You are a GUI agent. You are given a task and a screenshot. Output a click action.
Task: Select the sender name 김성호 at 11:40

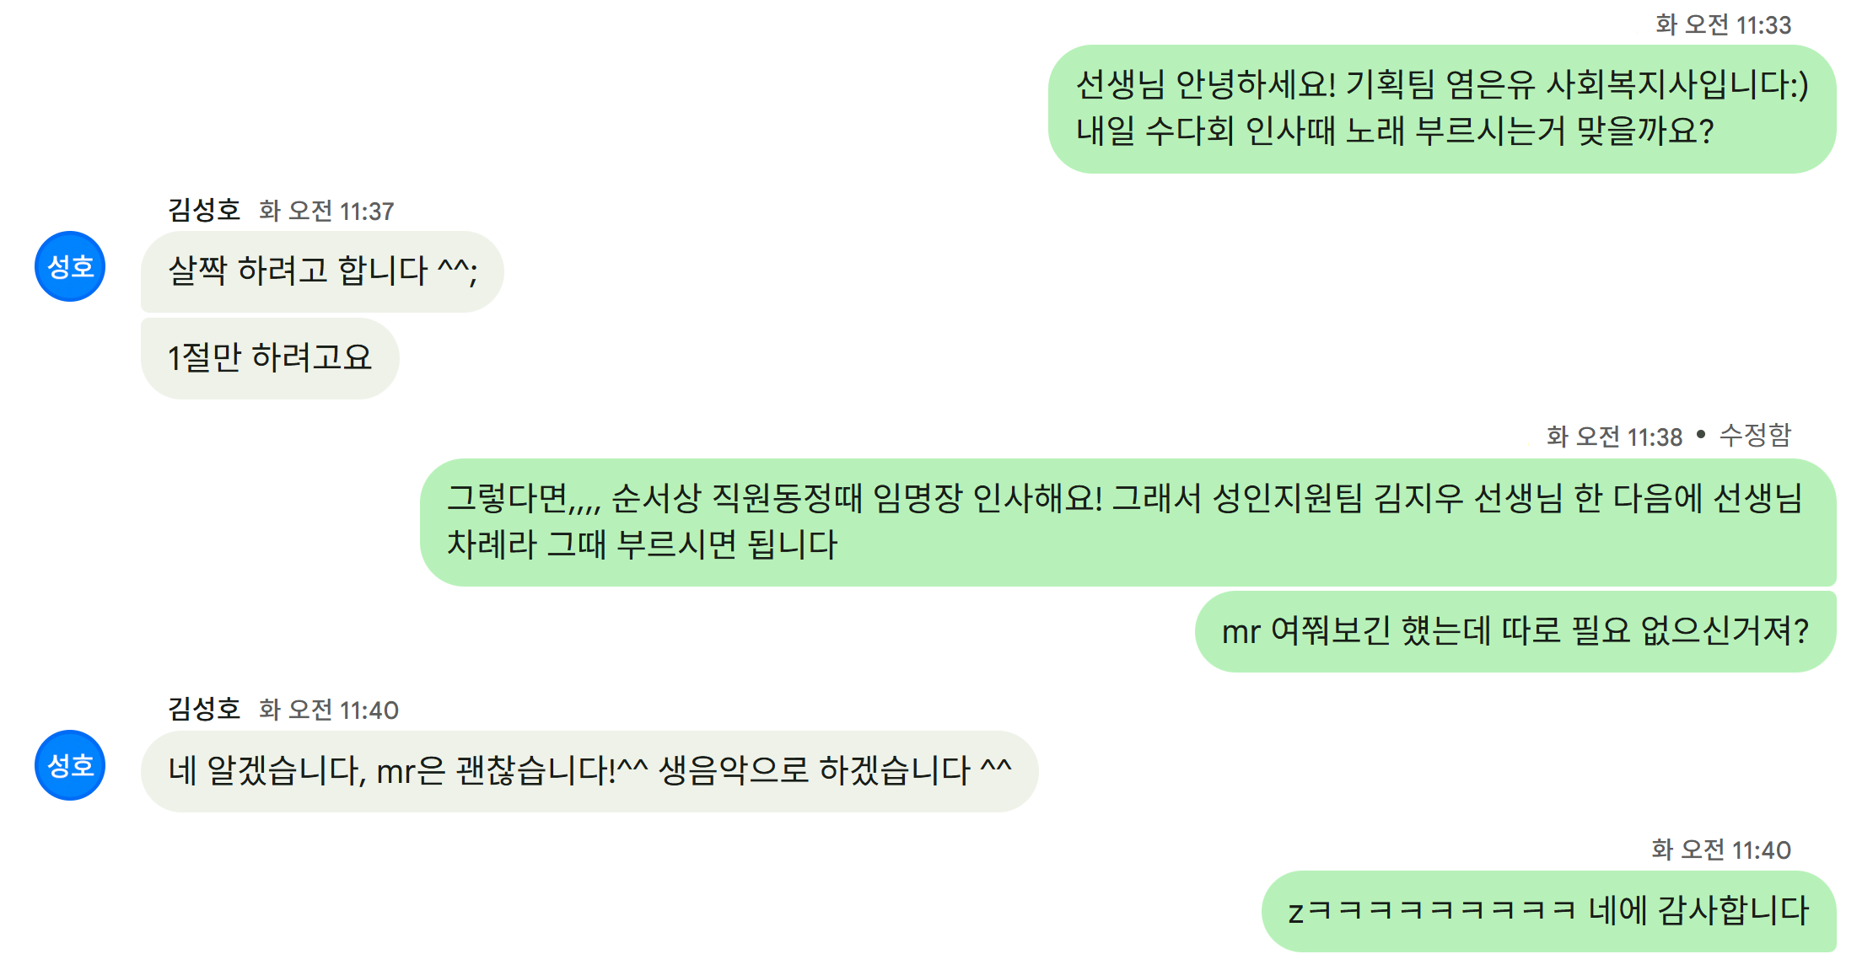204,709
